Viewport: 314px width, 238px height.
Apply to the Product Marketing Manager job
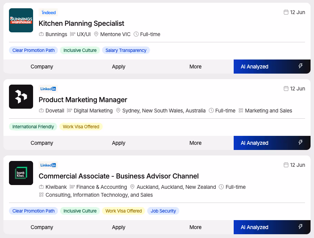(x=119, y=143)
